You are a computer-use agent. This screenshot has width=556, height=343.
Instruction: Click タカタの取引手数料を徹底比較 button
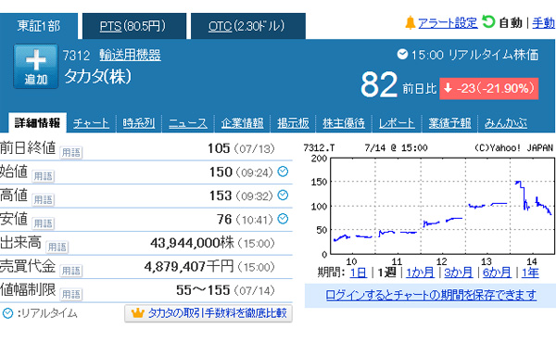[x=208, y=313]
